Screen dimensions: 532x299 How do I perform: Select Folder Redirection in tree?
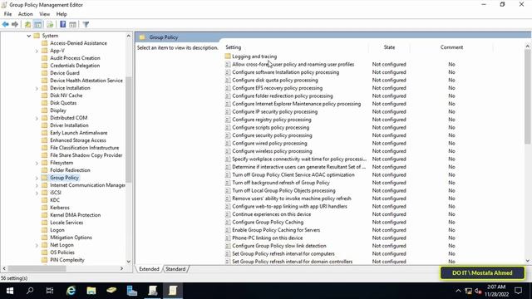[70, 170]
